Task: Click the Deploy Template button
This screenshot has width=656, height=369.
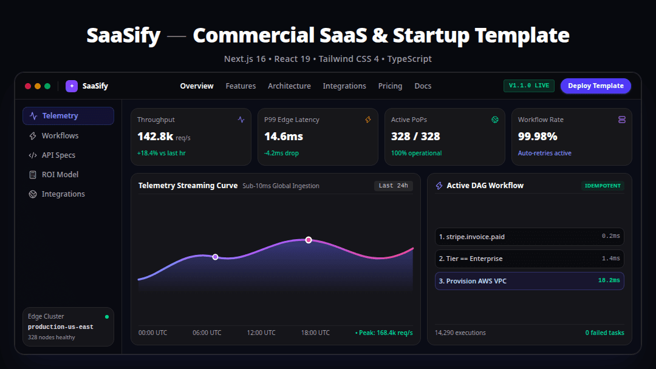Action: pos(596,86)
